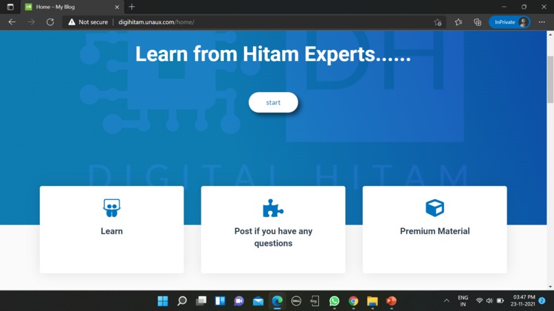The image size is (554, 311).
Task: Click the scrollbar down arrow
Action: coord(550,287)
